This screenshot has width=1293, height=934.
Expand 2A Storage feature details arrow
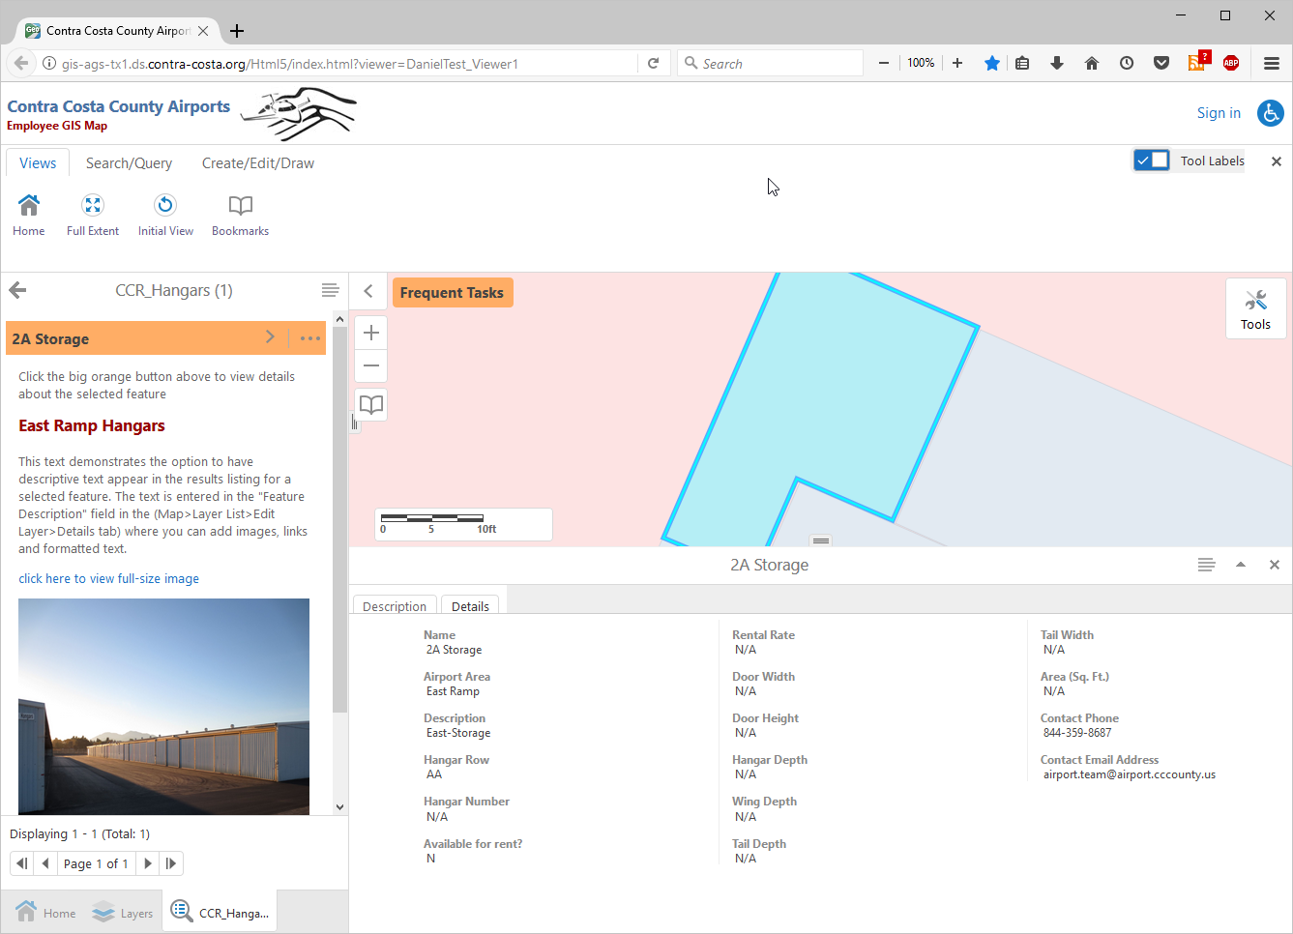[270, 337]
